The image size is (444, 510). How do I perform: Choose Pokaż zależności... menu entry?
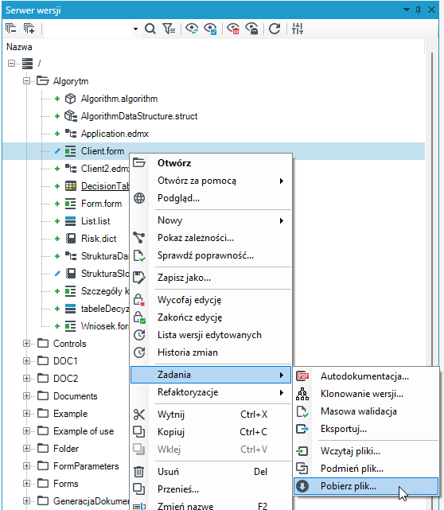click(x=211, y=238)
